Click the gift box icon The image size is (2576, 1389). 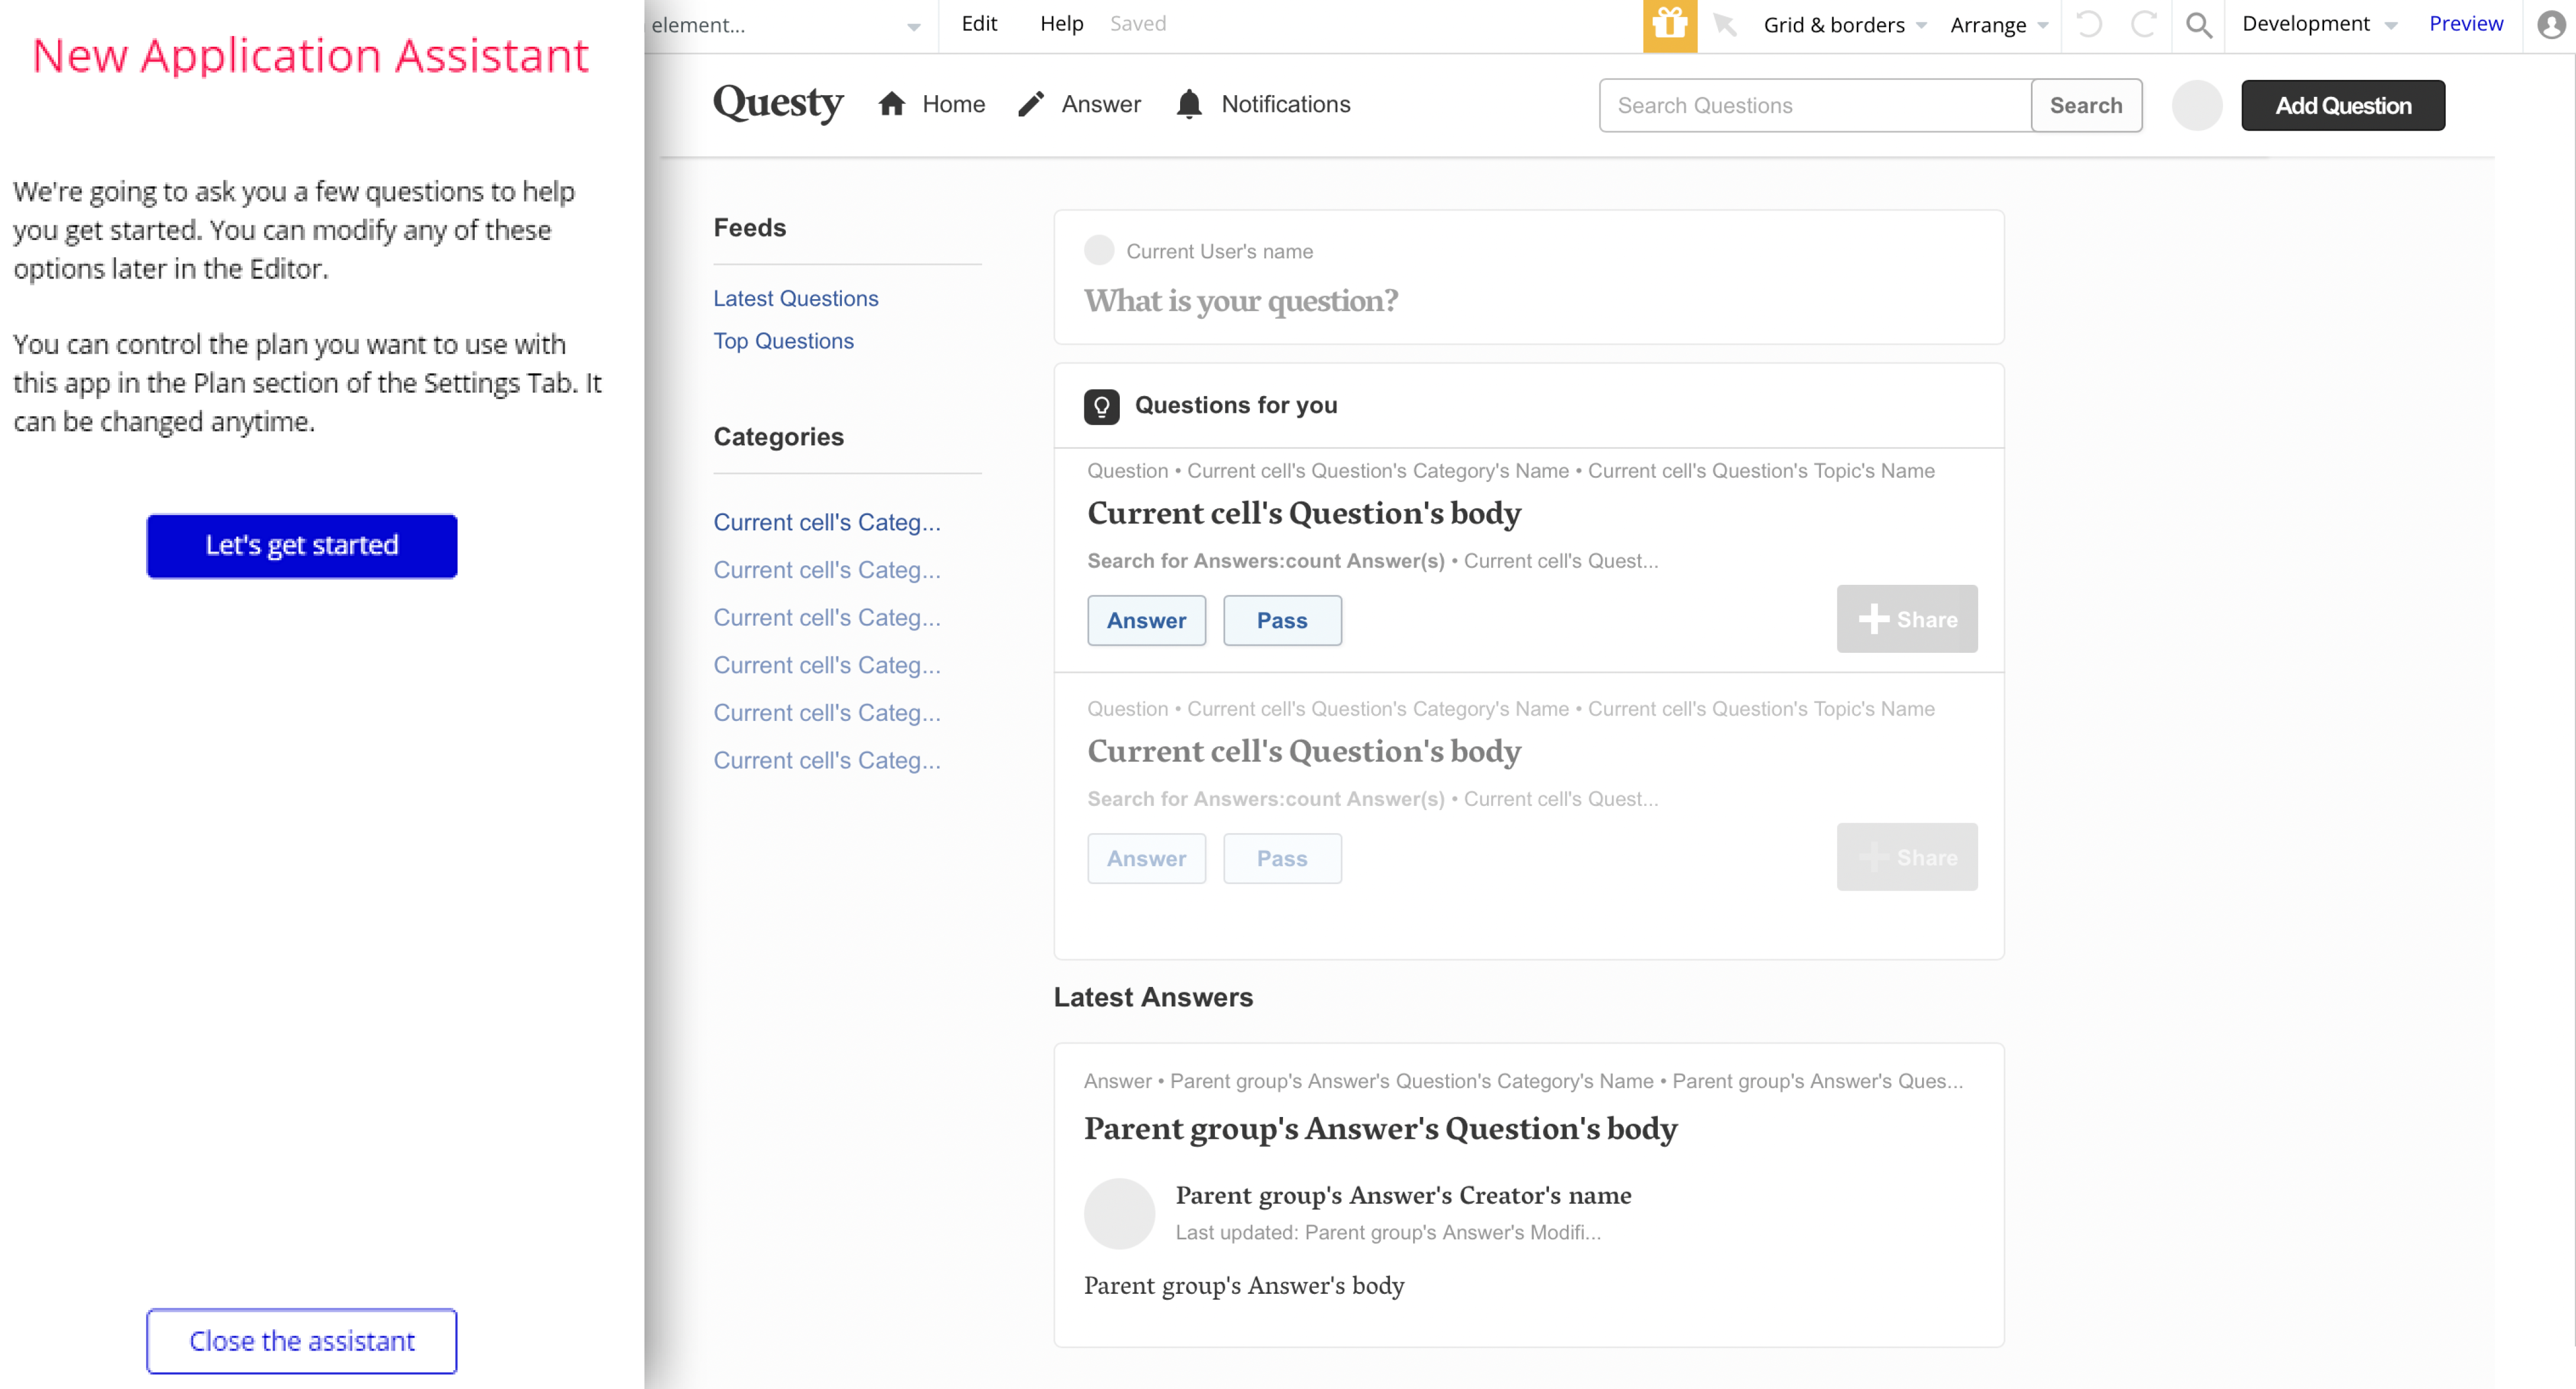tap(1669, 24)
